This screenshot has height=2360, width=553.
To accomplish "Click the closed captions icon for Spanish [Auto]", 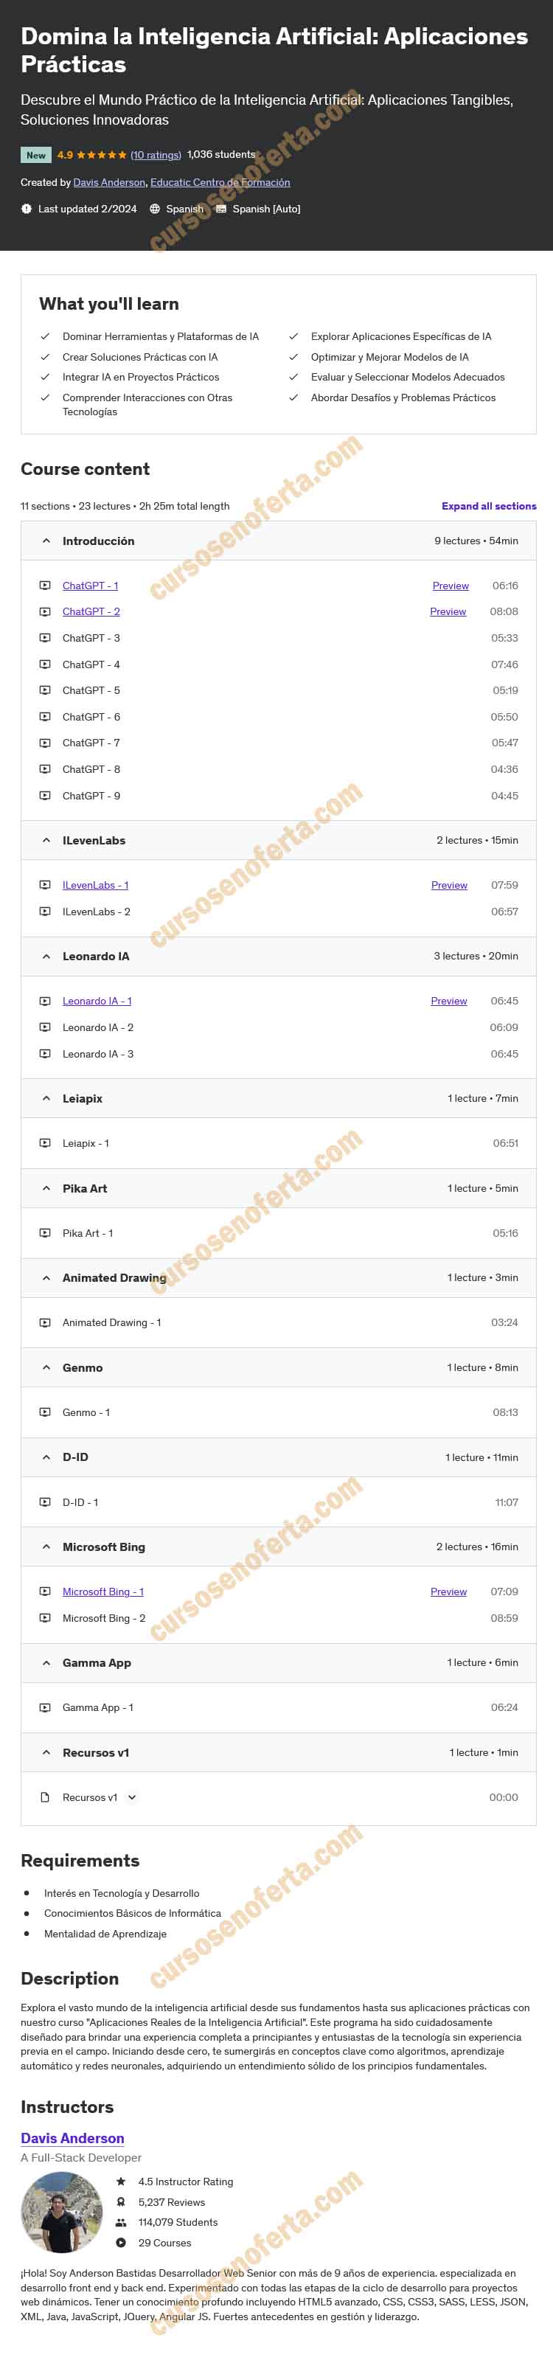I will [220, 209].
